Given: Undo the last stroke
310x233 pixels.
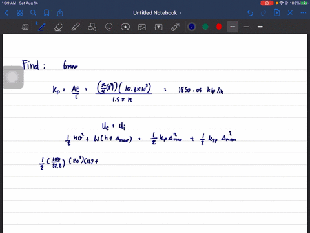Looking at the screenshot, I should coord(250,13).
